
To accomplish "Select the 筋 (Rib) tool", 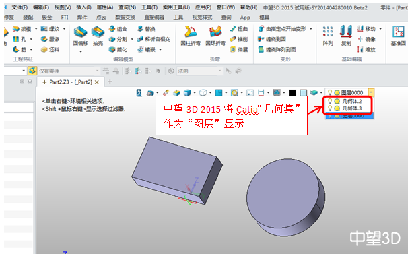I will [x=20, y=49].
